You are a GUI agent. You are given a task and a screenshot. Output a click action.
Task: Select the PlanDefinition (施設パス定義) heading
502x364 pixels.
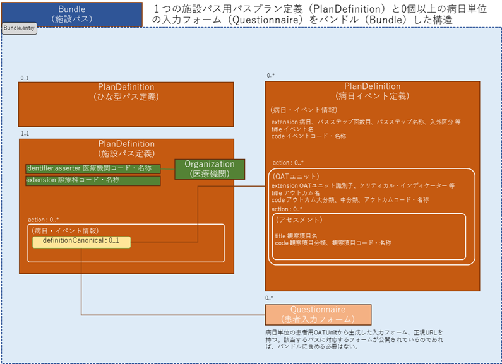(126, 148)
